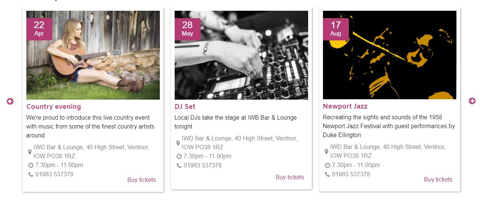Click the 17 Aug date badge
Screen dimensions: 485x200
(336, 29)
